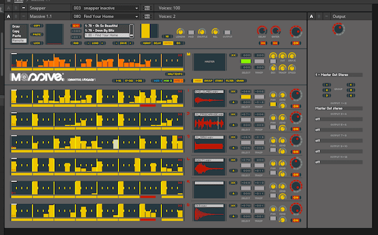This screenshot has height=235, width=378.
Task: Select the MOD 2 button
Action: [168, 81]
